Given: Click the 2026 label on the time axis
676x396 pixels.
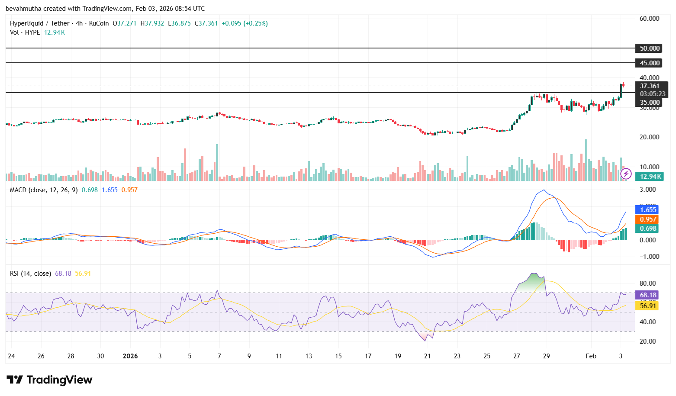Looking at the screenshot, I should coord(130,356).
